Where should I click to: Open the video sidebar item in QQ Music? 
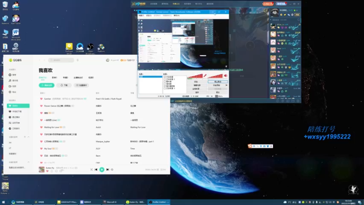coord(18,86)
